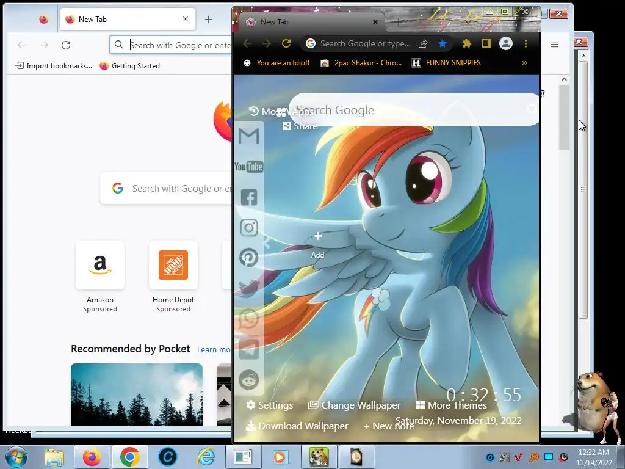
Task: Select Chrome New Tab tab
Action: [x=312, y=22]
